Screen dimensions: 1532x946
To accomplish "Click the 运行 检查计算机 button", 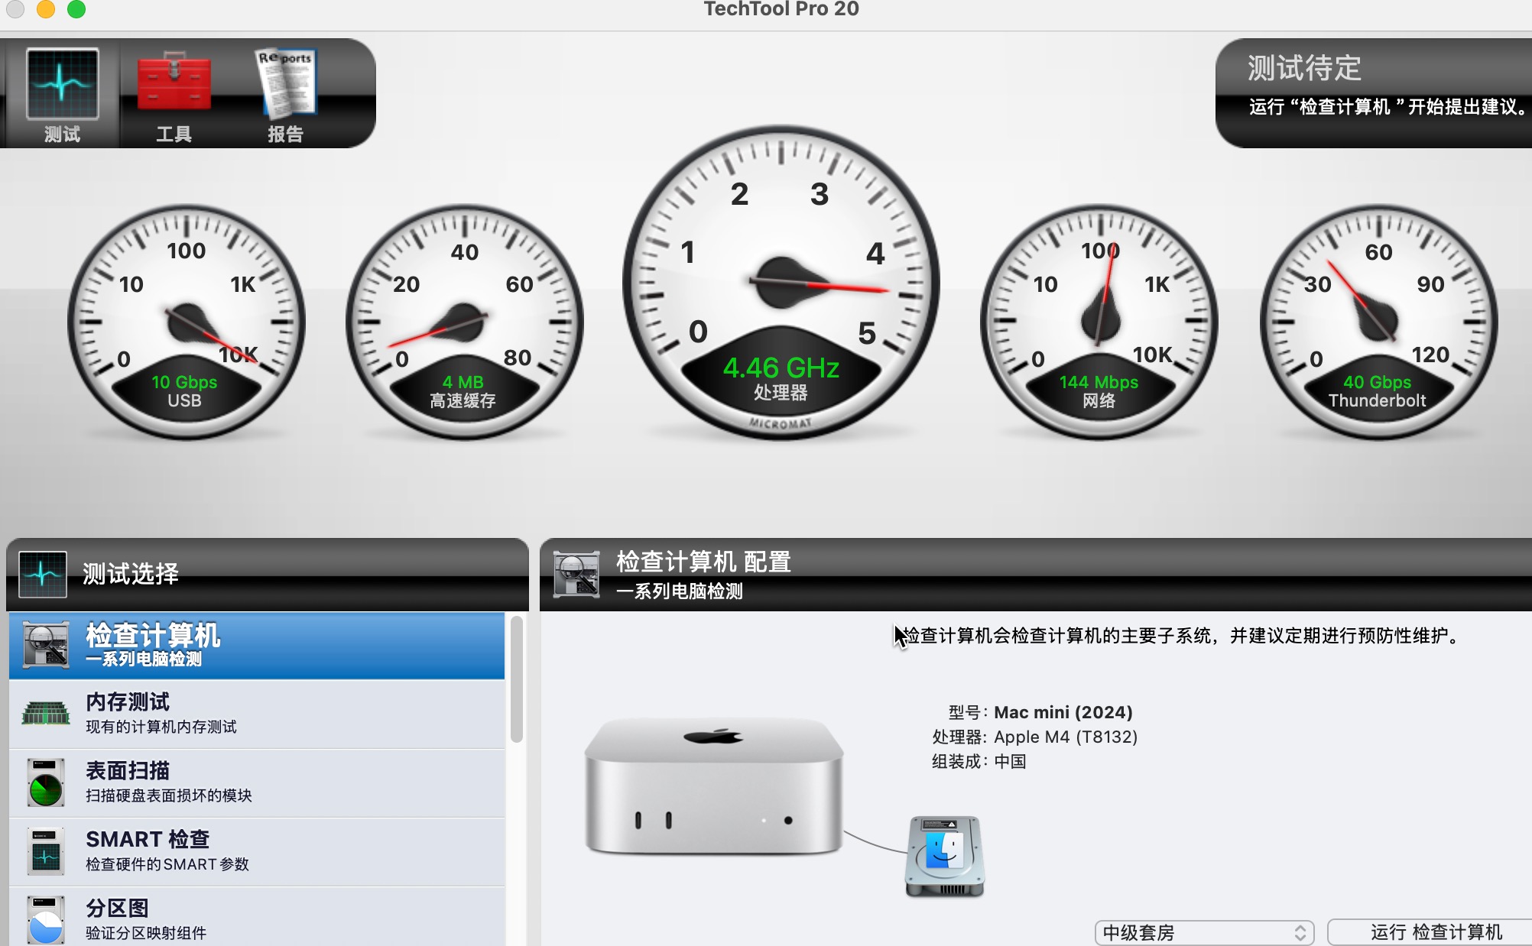I will pyautogui.click(x=1430, y=932).
